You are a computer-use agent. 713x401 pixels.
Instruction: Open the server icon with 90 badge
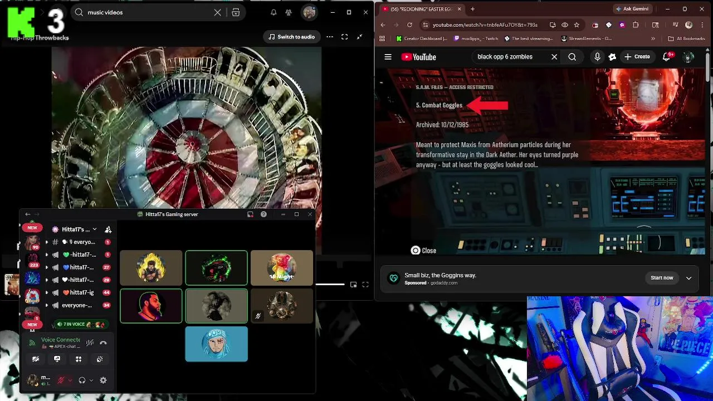click(x=32, y=243)
